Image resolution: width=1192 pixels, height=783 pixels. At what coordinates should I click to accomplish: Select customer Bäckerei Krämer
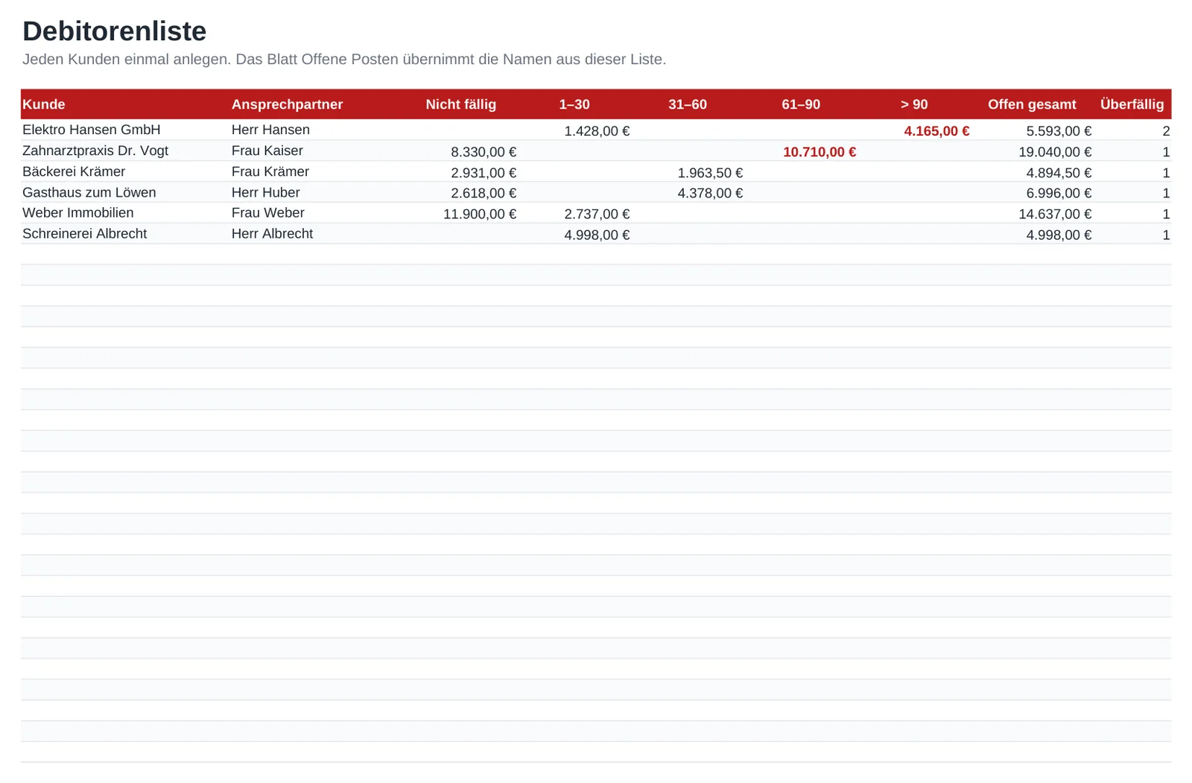coord(74,171)
